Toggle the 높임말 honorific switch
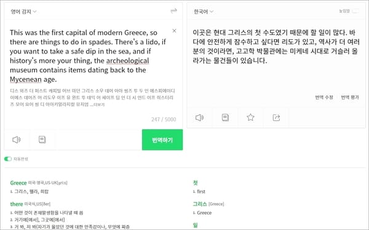369x230 pixels. coord(355,11)
